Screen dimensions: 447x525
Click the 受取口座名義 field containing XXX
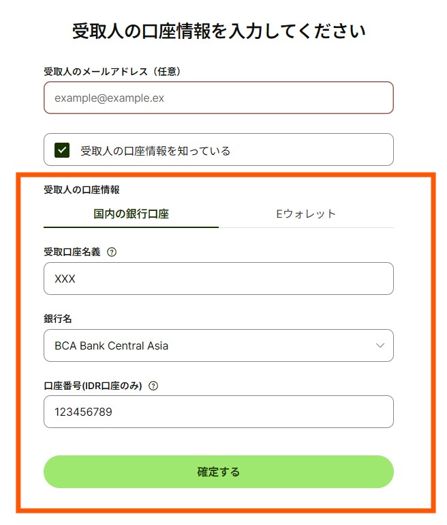coord(218,279)
